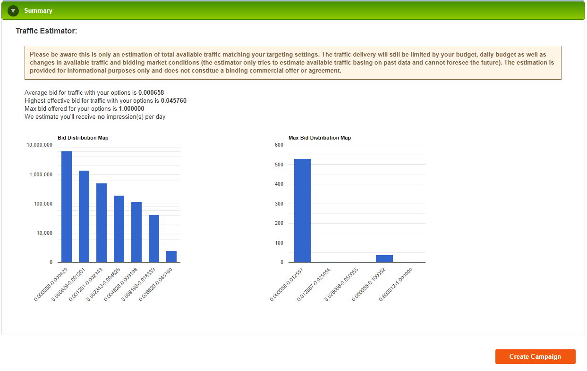Click the 0.000058-0.000629 axis label
The image size is (587, 371).
(x=52, y=284)
